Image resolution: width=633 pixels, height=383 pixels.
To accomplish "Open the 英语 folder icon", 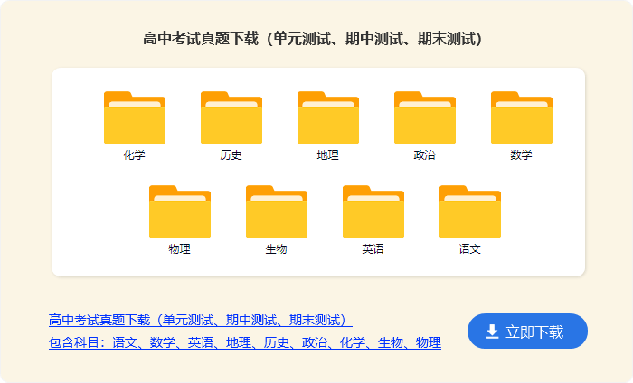I will 373,211.
